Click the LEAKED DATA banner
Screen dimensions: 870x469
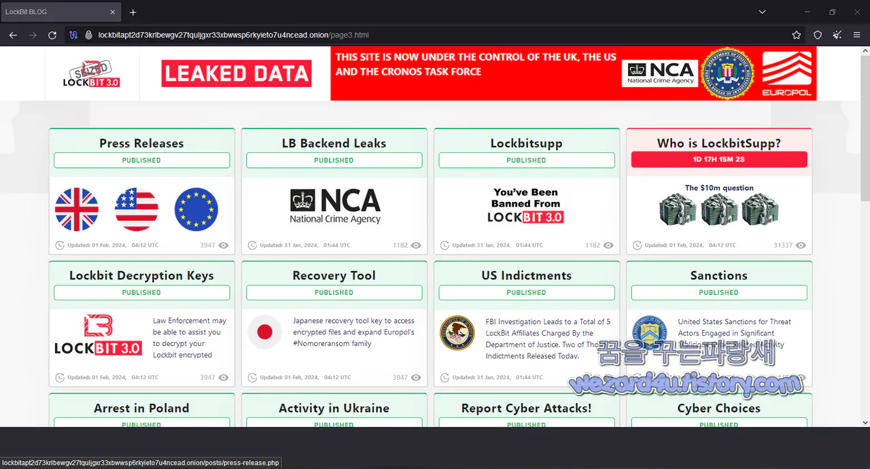coord(237,73)
